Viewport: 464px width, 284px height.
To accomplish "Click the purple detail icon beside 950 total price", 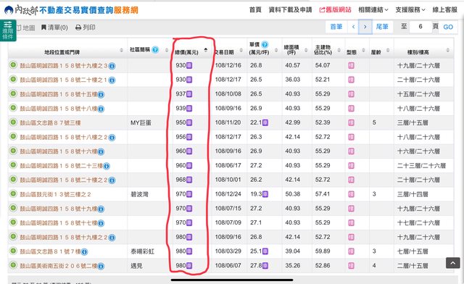I will pos(189,122).
